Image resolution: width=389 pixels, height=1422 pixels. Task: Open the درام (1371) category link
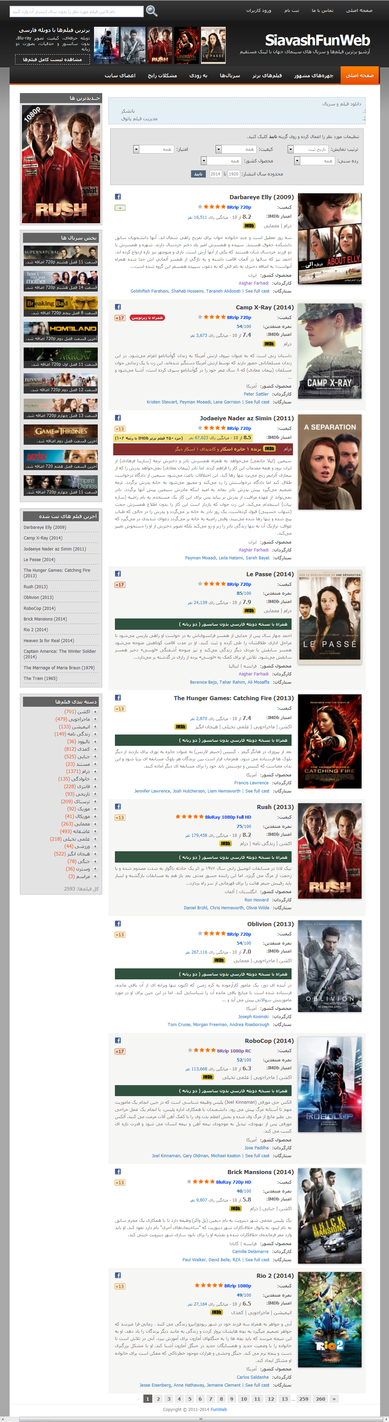coord(78,771)
